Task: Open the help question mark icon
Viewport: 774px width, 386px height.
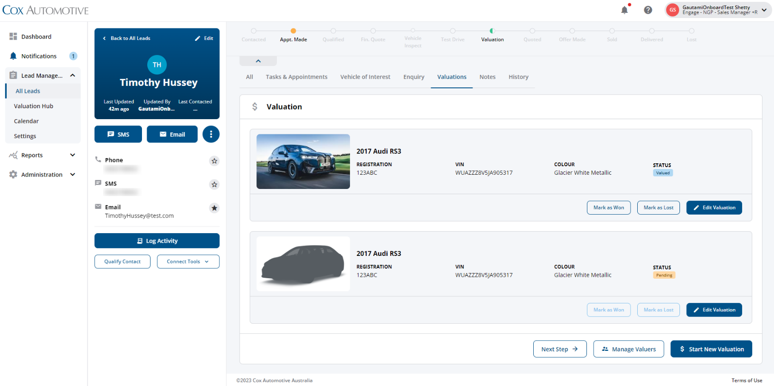Action: pos(648,10)
